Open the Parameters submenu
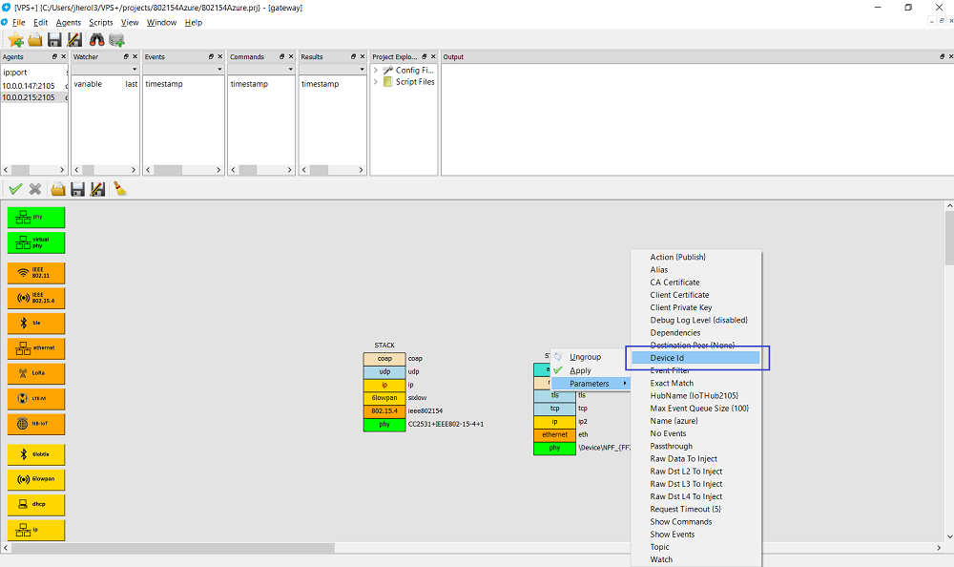 click(591, 384)
